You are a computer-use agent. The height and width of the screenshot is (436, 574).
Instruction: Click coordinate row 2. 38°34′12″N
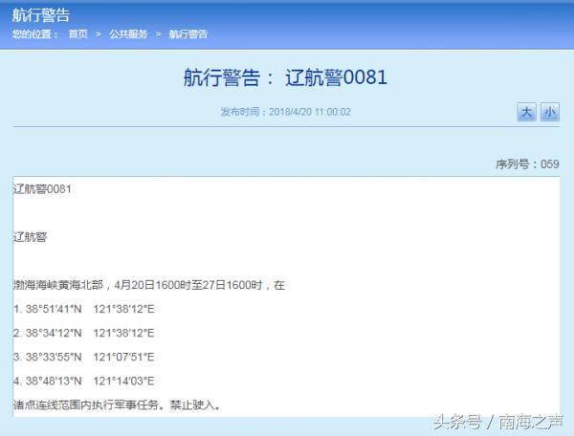click(84, 333)
